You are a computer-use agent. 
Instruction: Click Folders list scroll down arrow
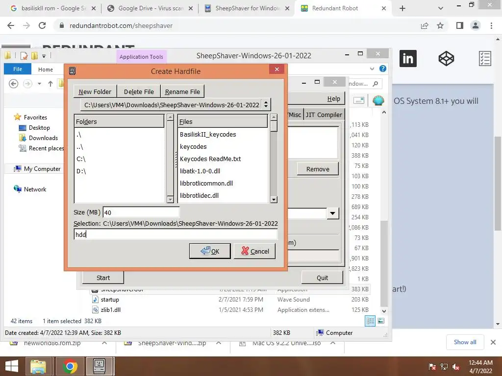pyautogui.click(x=170, y=200)
